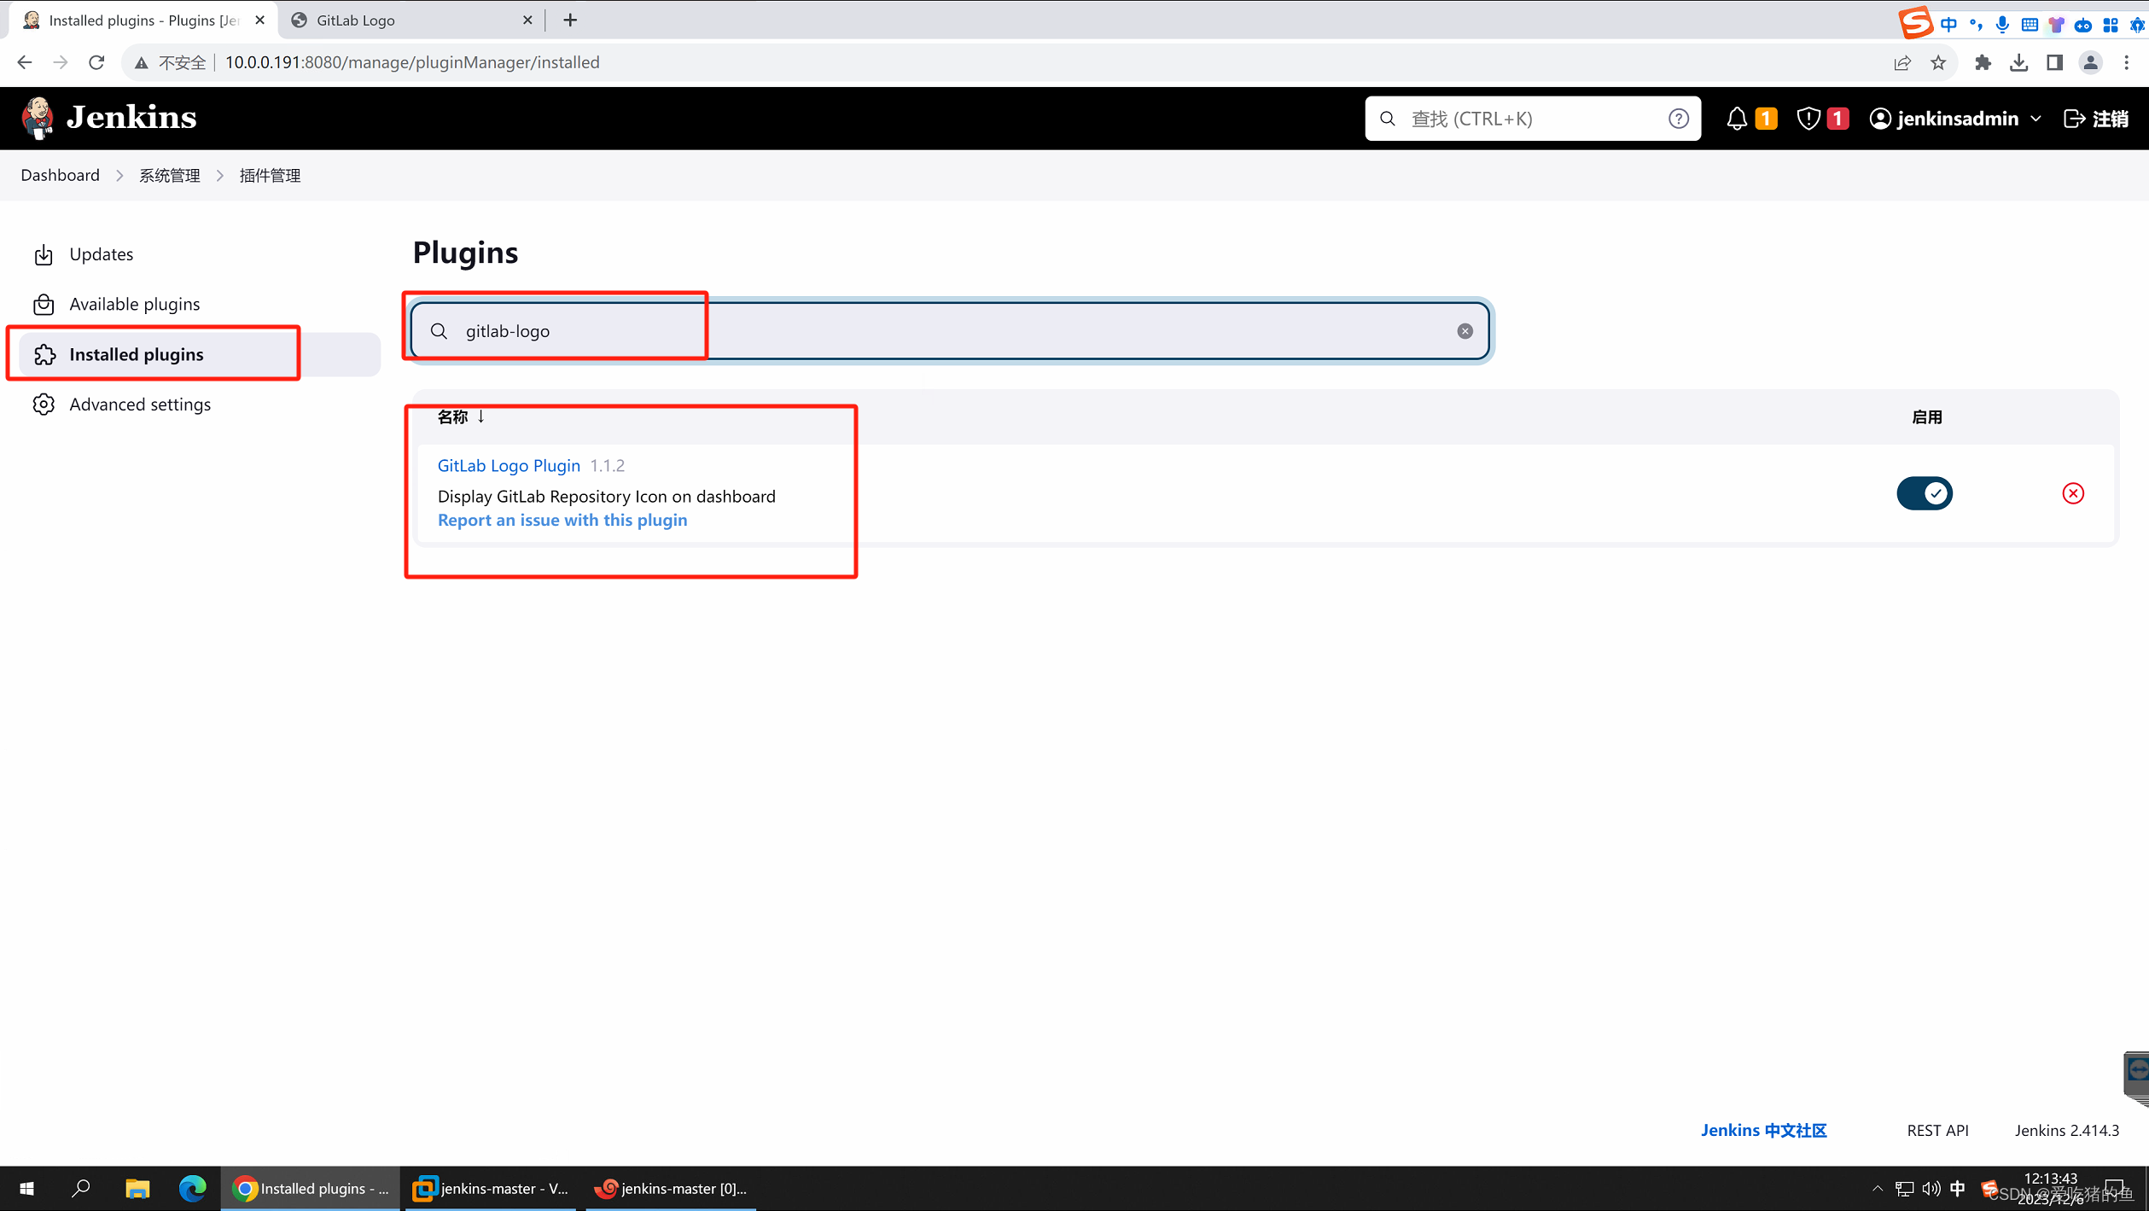Open the Chrome profile avatar
Viewport: 2149px width, 1211px height.
[x=2090, y=62]
